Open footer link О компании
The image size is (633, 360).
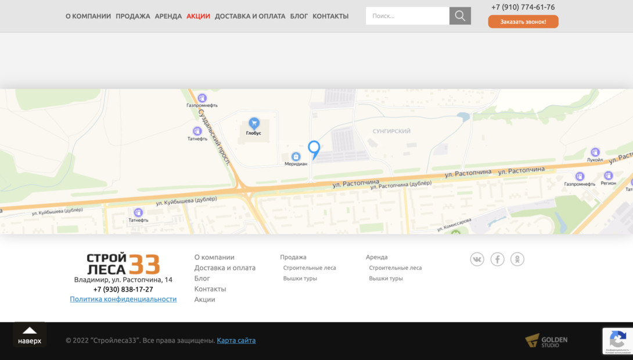tap(214, 257)
